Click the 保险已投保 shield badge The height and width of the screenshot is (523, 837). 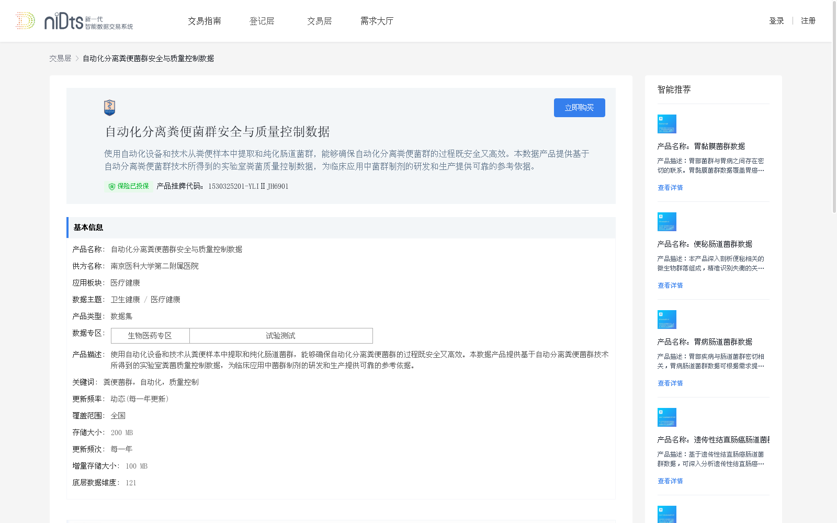[x=128, y=186]
